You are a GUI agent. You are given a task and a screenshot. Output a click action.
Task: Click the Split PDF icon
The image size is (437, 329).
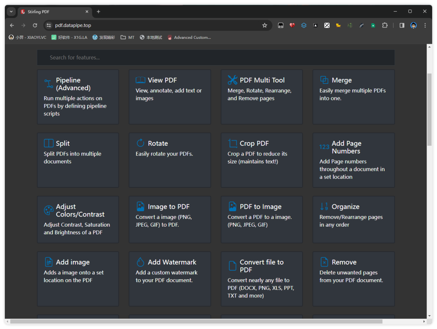click(x=49, y=143)
